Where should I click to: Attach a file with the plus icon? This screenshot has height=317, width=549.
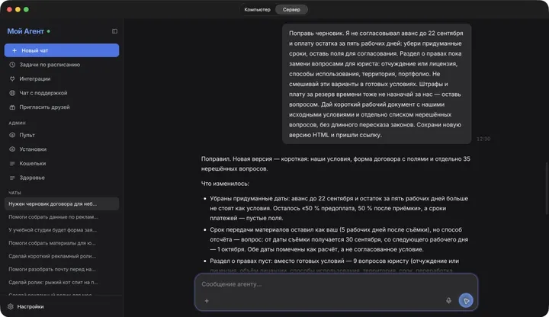(207, 300)
